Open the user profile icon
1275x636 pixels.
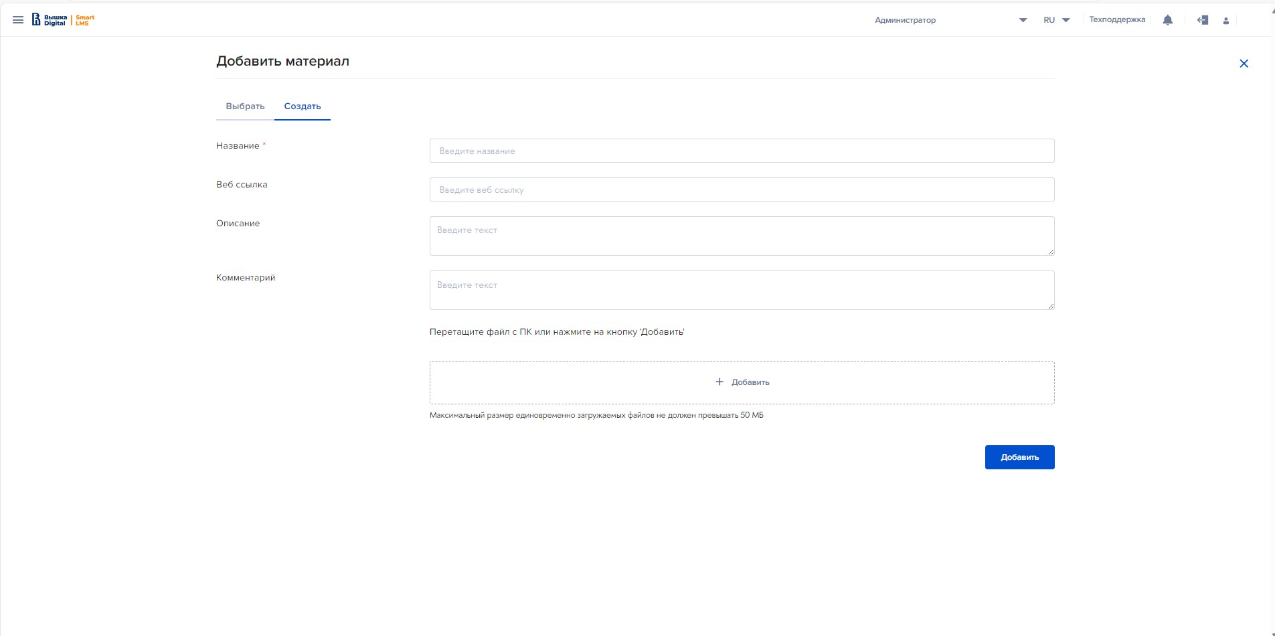pyautogui.click(x=1225, y=21)
